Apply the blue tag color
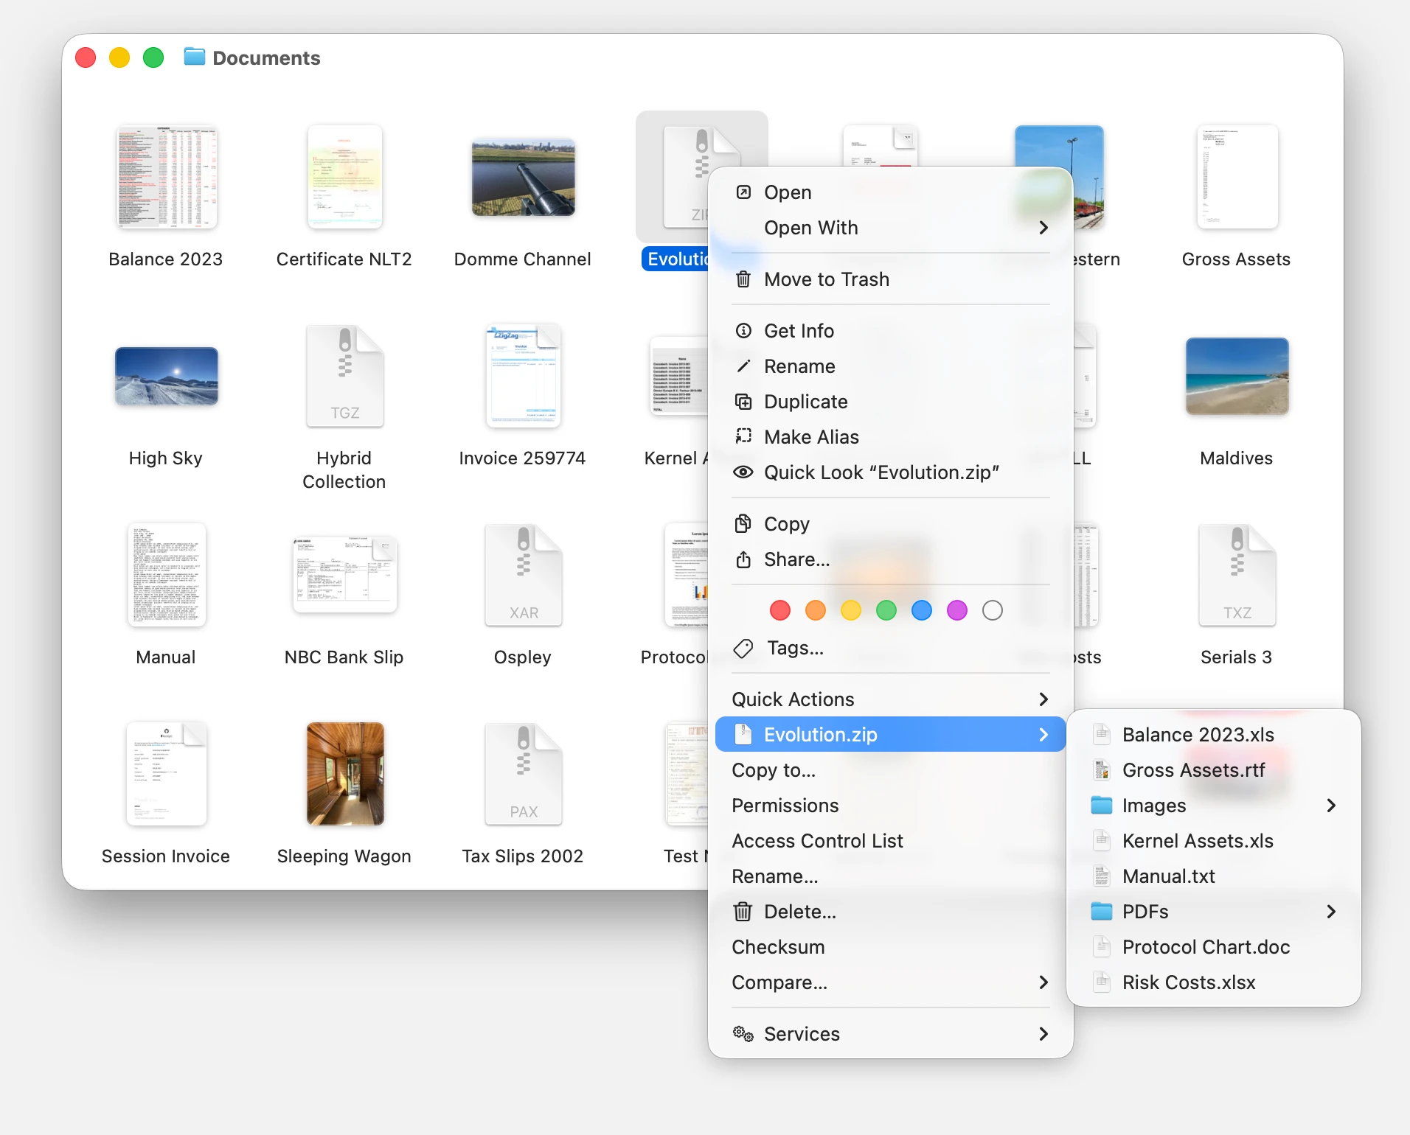The width and height of the screenshot is (1410, 1135). [922, 610]
